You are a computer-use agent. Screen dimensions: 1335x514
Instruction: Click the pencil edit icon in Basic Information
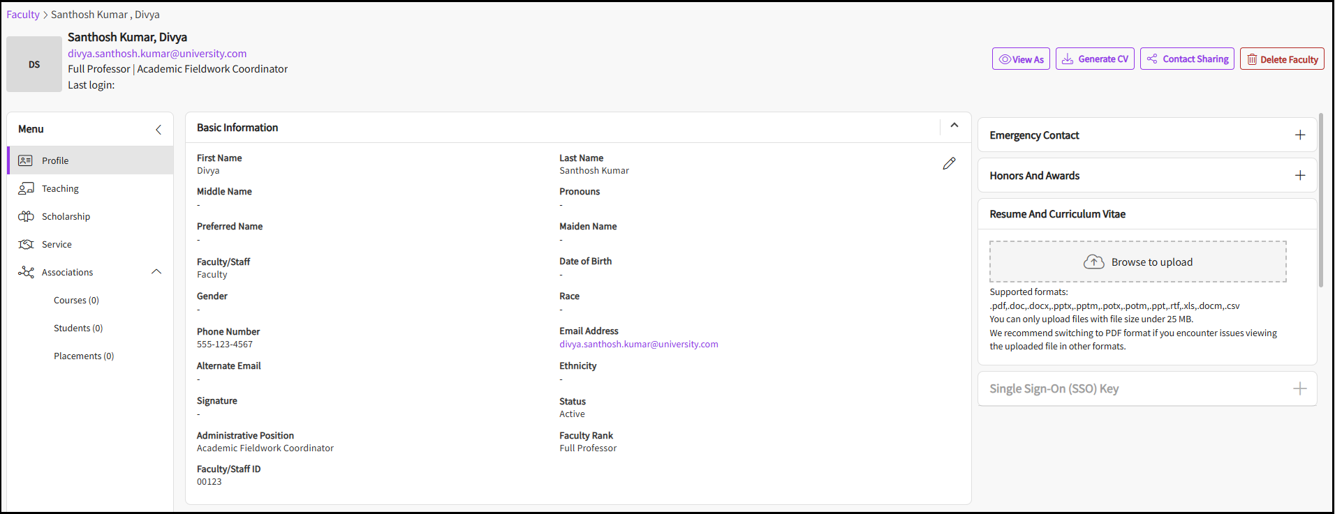[x=949, y=163]
